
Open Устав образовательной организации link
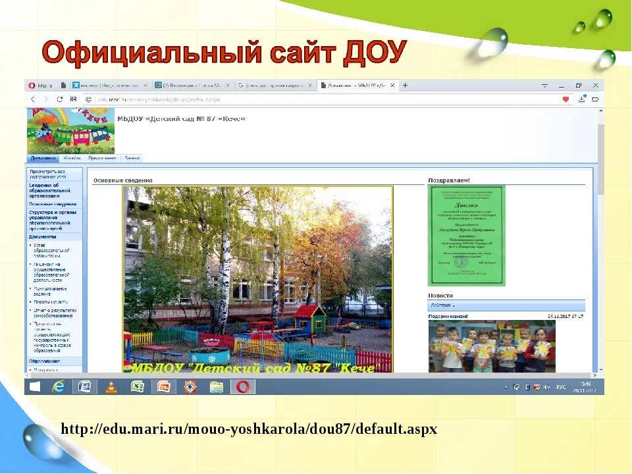[x=51, y=250]
